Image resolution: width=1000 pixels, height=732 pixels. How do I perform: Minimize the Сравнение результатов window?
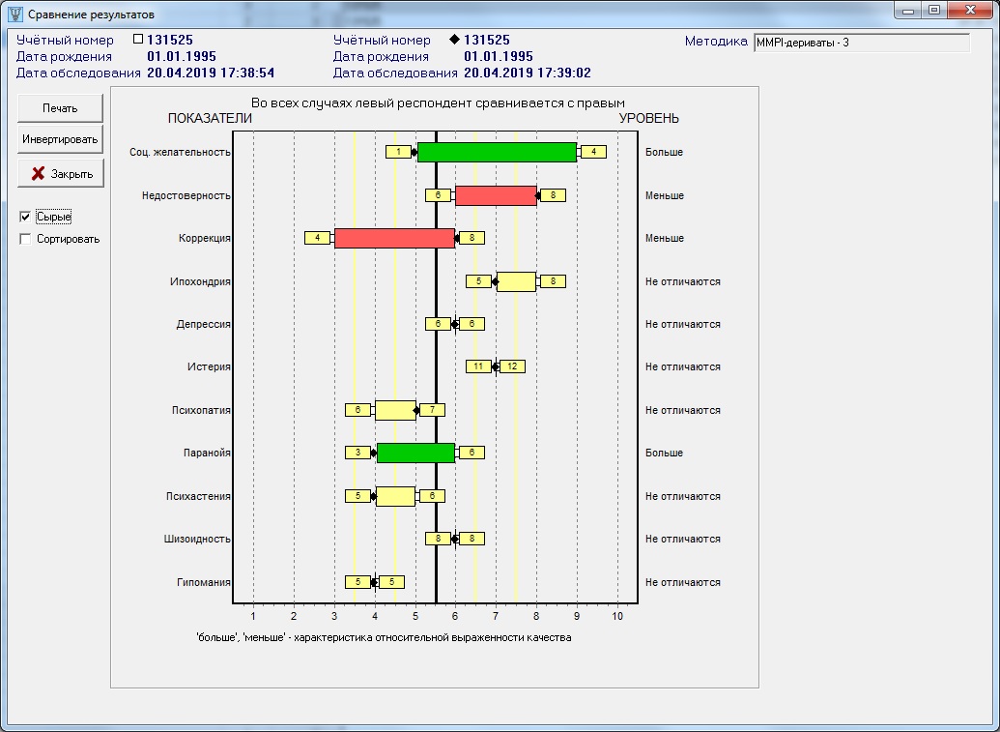click(907, 11)
